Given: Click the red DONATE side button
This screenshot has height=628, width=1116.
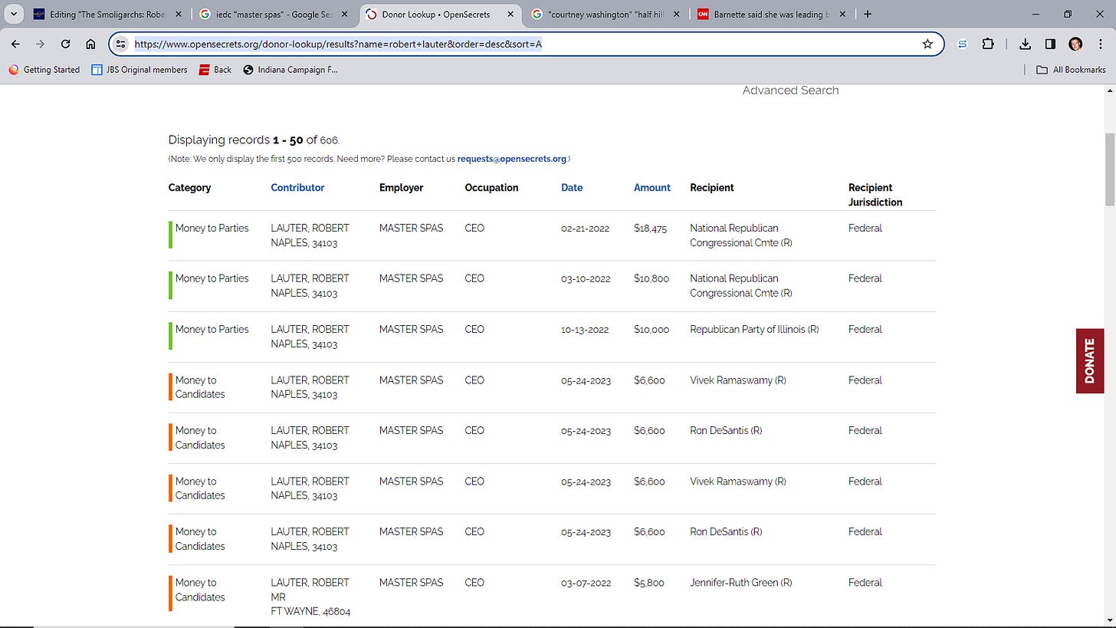Looking at the screenshot, I should pos(1090,361).
